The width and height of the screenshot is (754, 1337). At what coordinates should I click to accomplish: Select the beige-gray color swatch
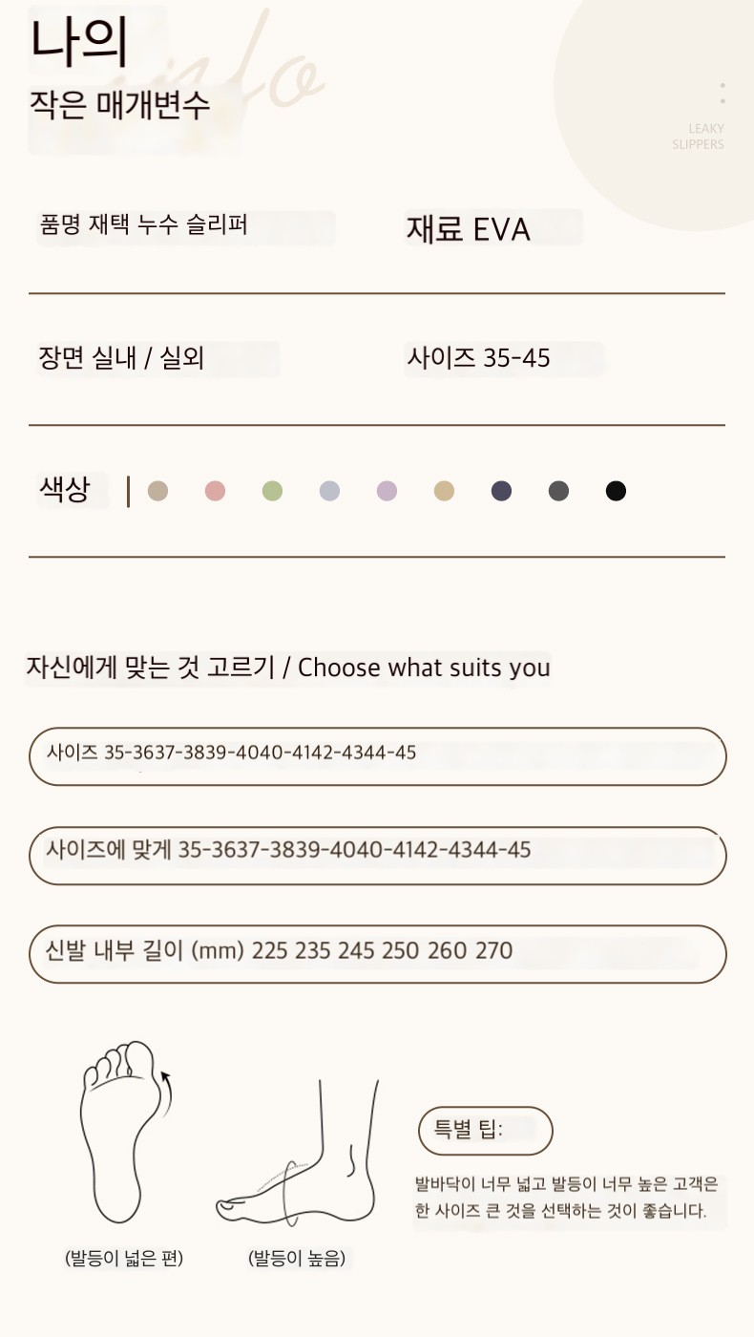[x=158, y=491]
